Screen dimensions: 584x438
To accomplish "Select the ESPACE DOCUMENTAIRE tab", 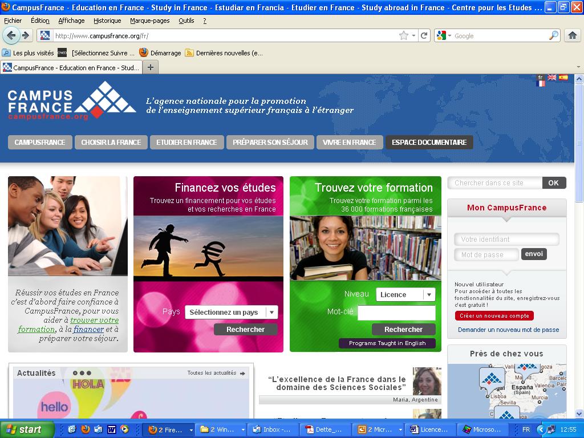I will click(x=429, y=142).
